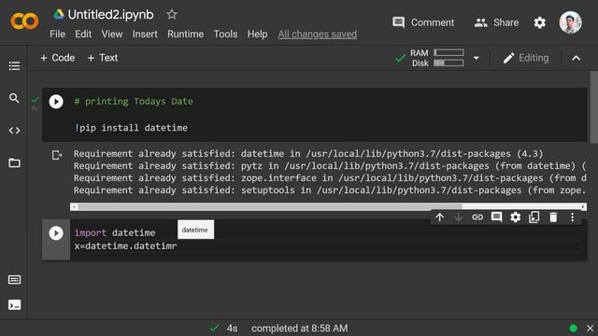This screenshot has height=336, width=598.
Task: Click the setuptools requirement output line
Action: 330,190
